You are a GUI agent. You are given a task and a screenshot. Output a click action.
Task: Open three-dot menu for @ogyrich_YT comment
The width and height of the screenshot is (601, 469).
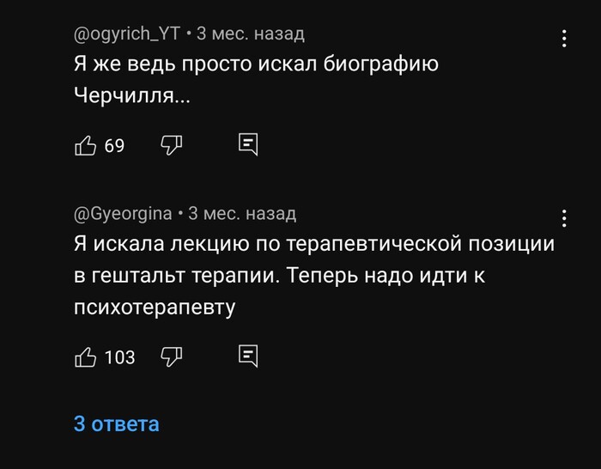[x=564, y=39]
